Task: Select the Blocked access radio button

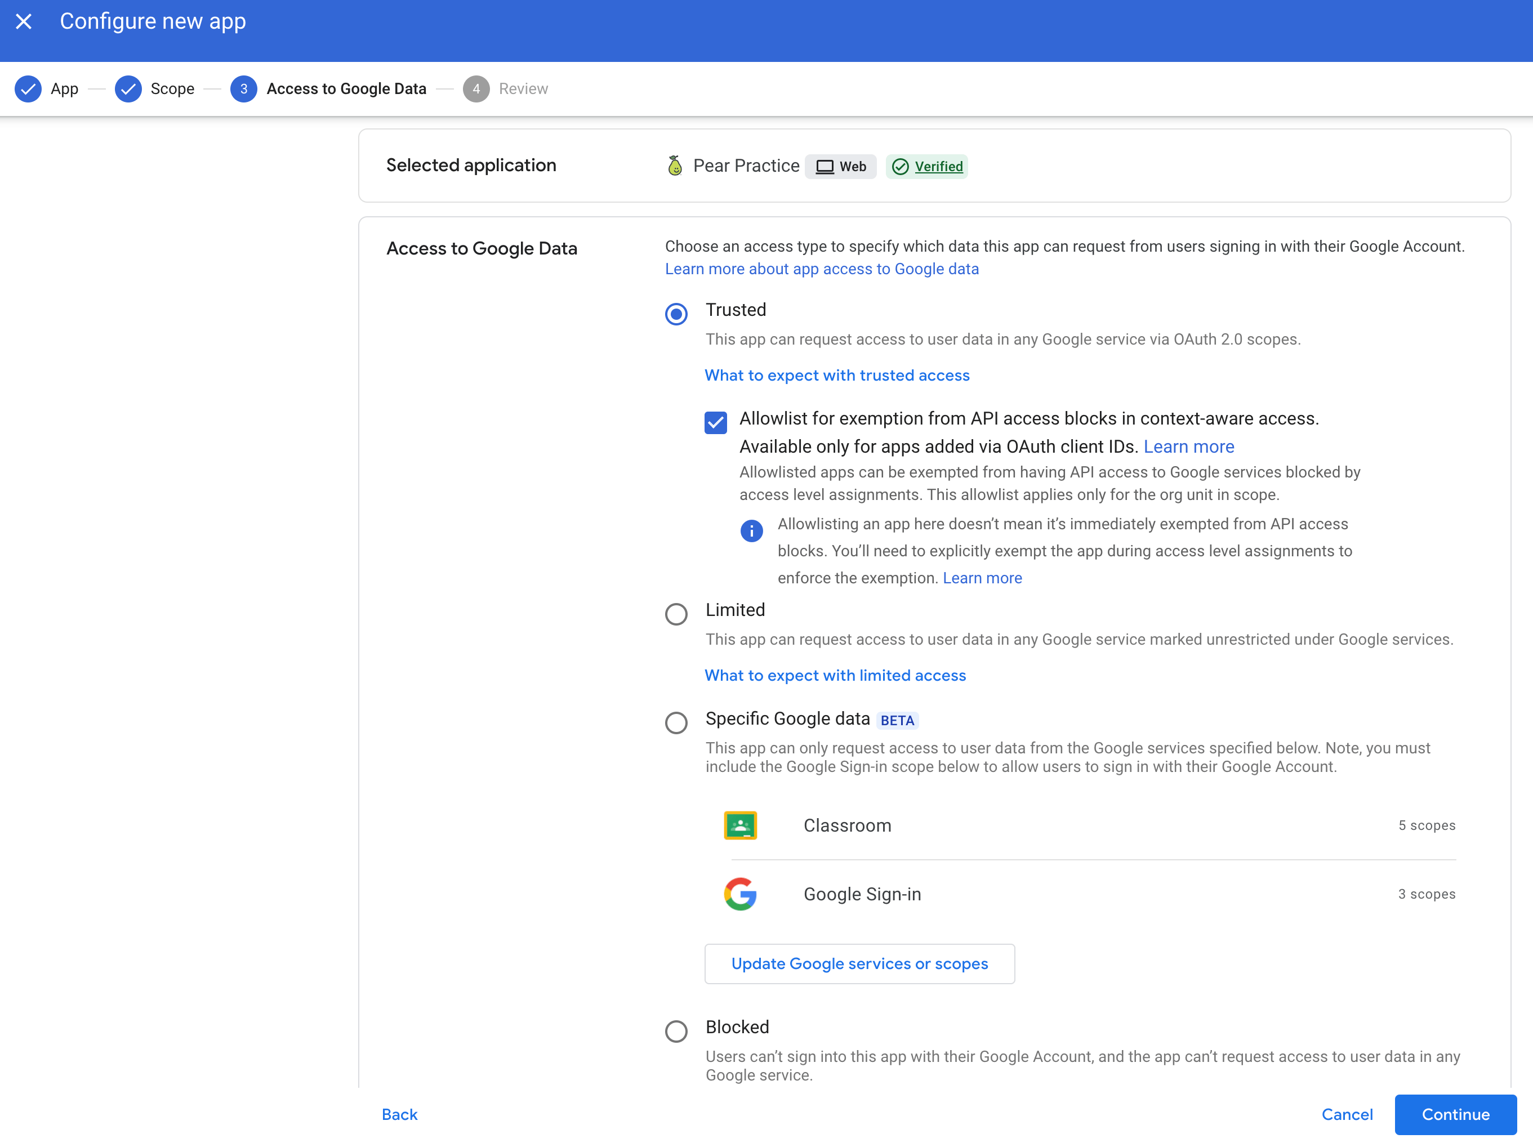Action: pyautogui.click(x=676, y=1032)
